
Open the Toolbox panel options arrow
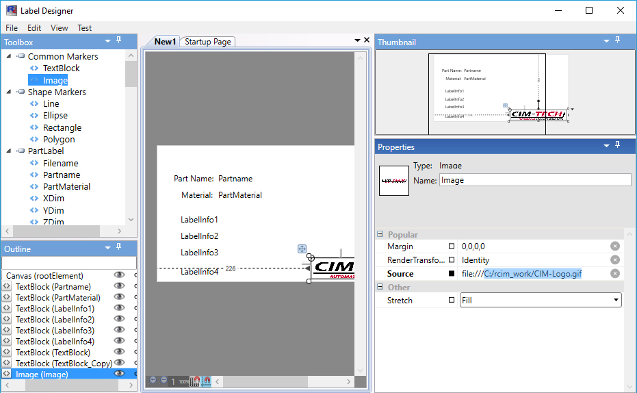click(107, 41)
